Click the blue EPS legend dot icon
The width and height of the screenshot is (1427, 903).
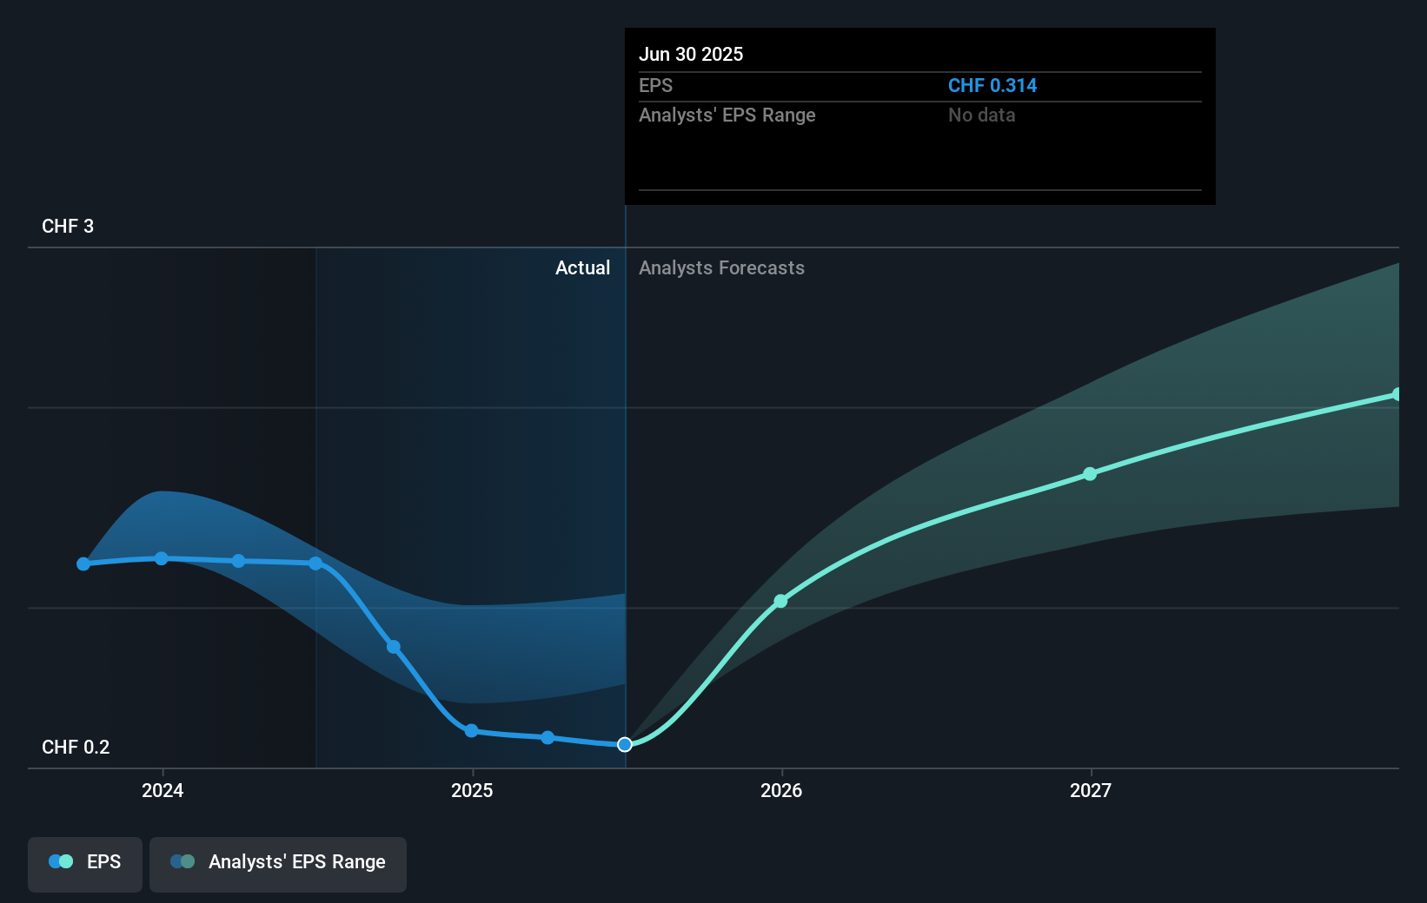pos(59,860)
